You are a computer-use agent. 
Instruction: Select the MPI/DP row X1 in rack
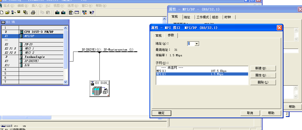click(x=33, y=36)
